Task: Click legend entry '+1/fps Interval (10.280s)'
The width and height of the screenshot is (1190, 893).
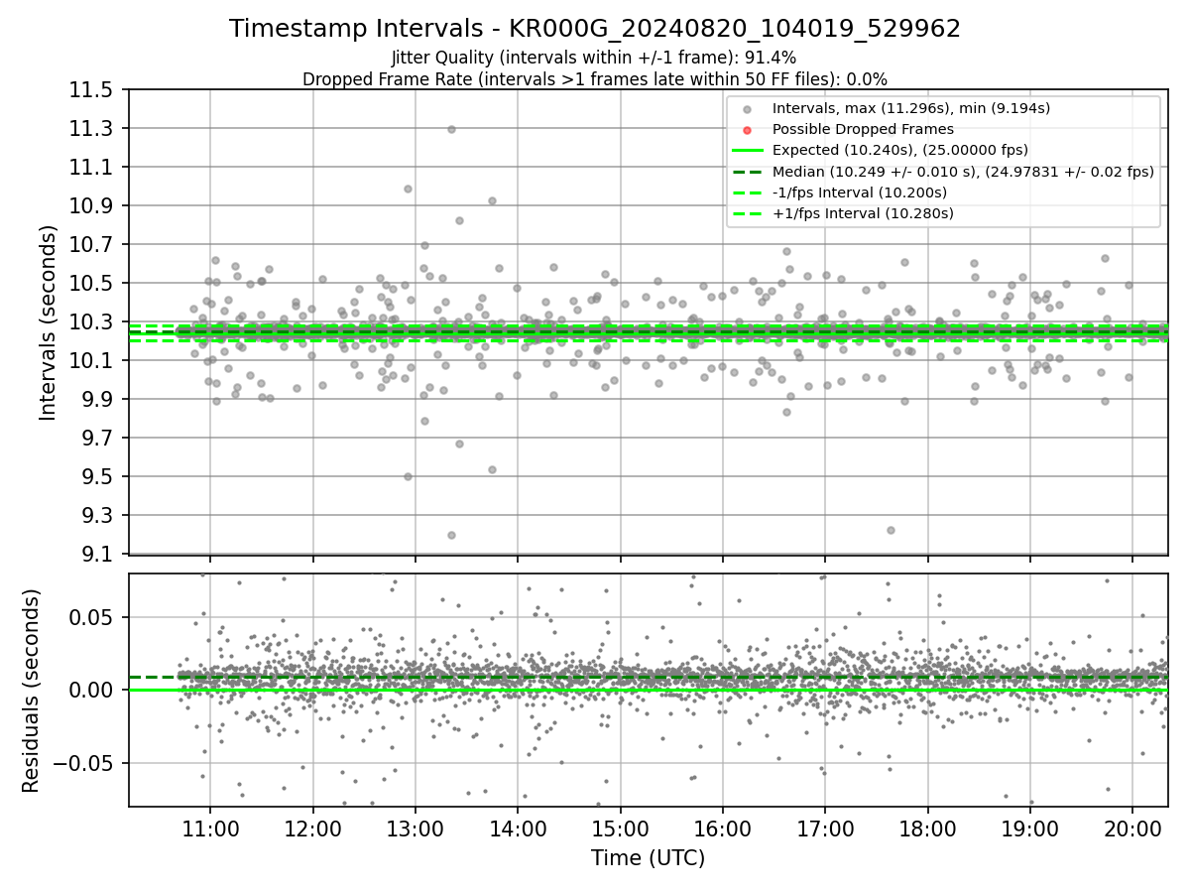Action: (x=863, y=212)
